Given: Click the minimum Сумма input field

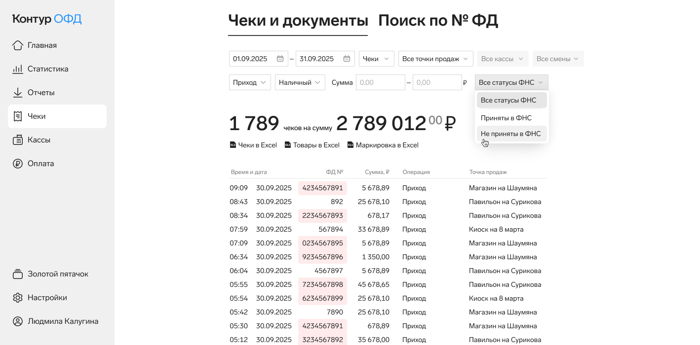Looking at the screenshot, I should tap(380, 82).
